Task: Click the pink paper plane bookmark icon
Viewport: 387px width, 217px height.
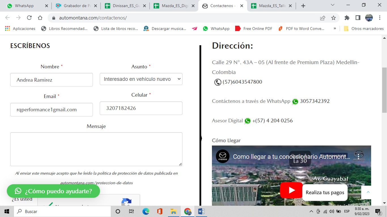Action: tap(195, 29)
